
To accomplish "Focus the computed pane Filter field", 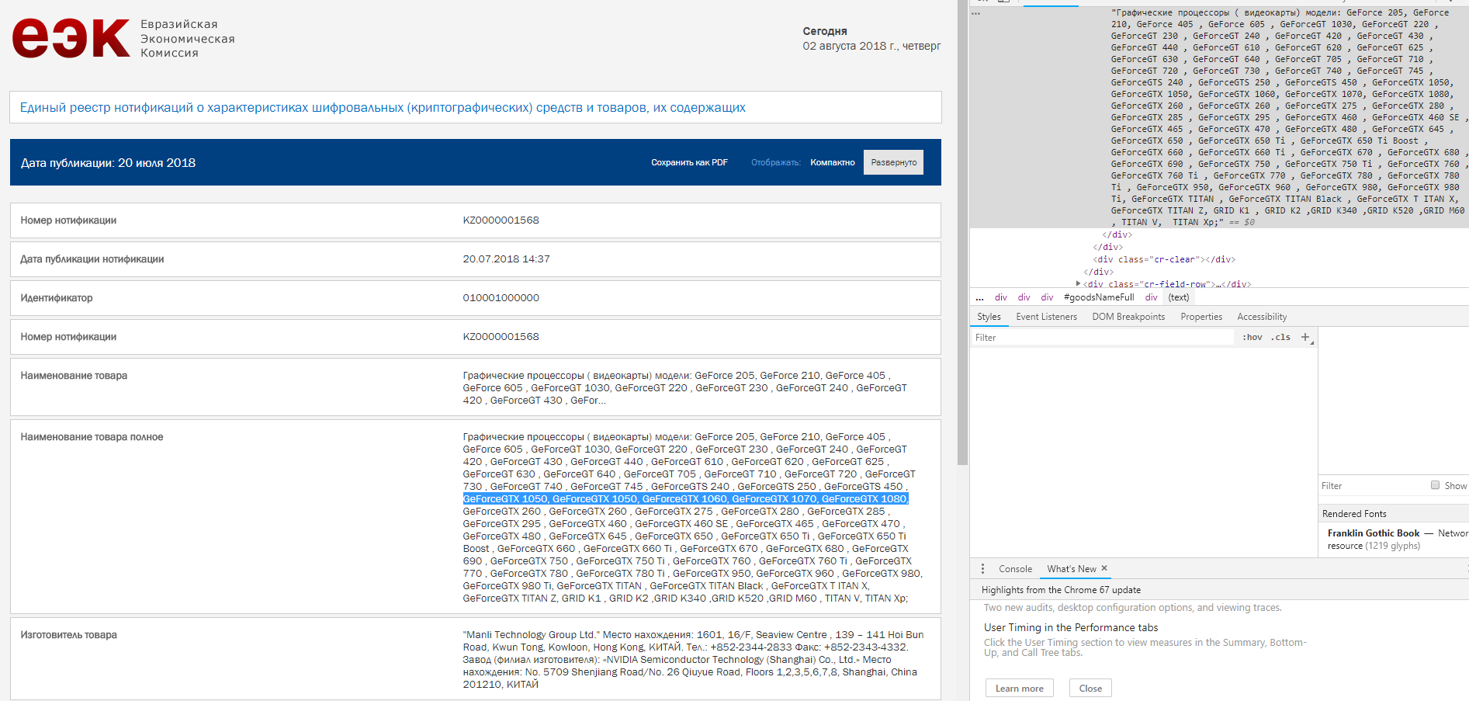I will click(1372, 485).
